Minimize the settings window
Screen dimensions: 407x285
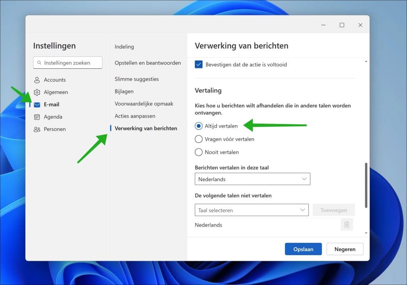coord(324,25)
